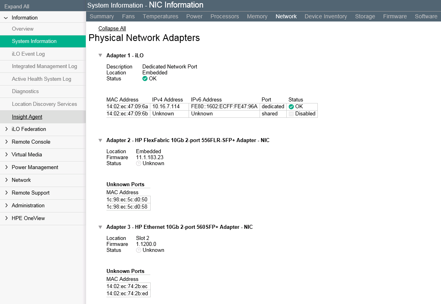Open the Information sidebar section label
441x304 pixels.
[24, 18]
